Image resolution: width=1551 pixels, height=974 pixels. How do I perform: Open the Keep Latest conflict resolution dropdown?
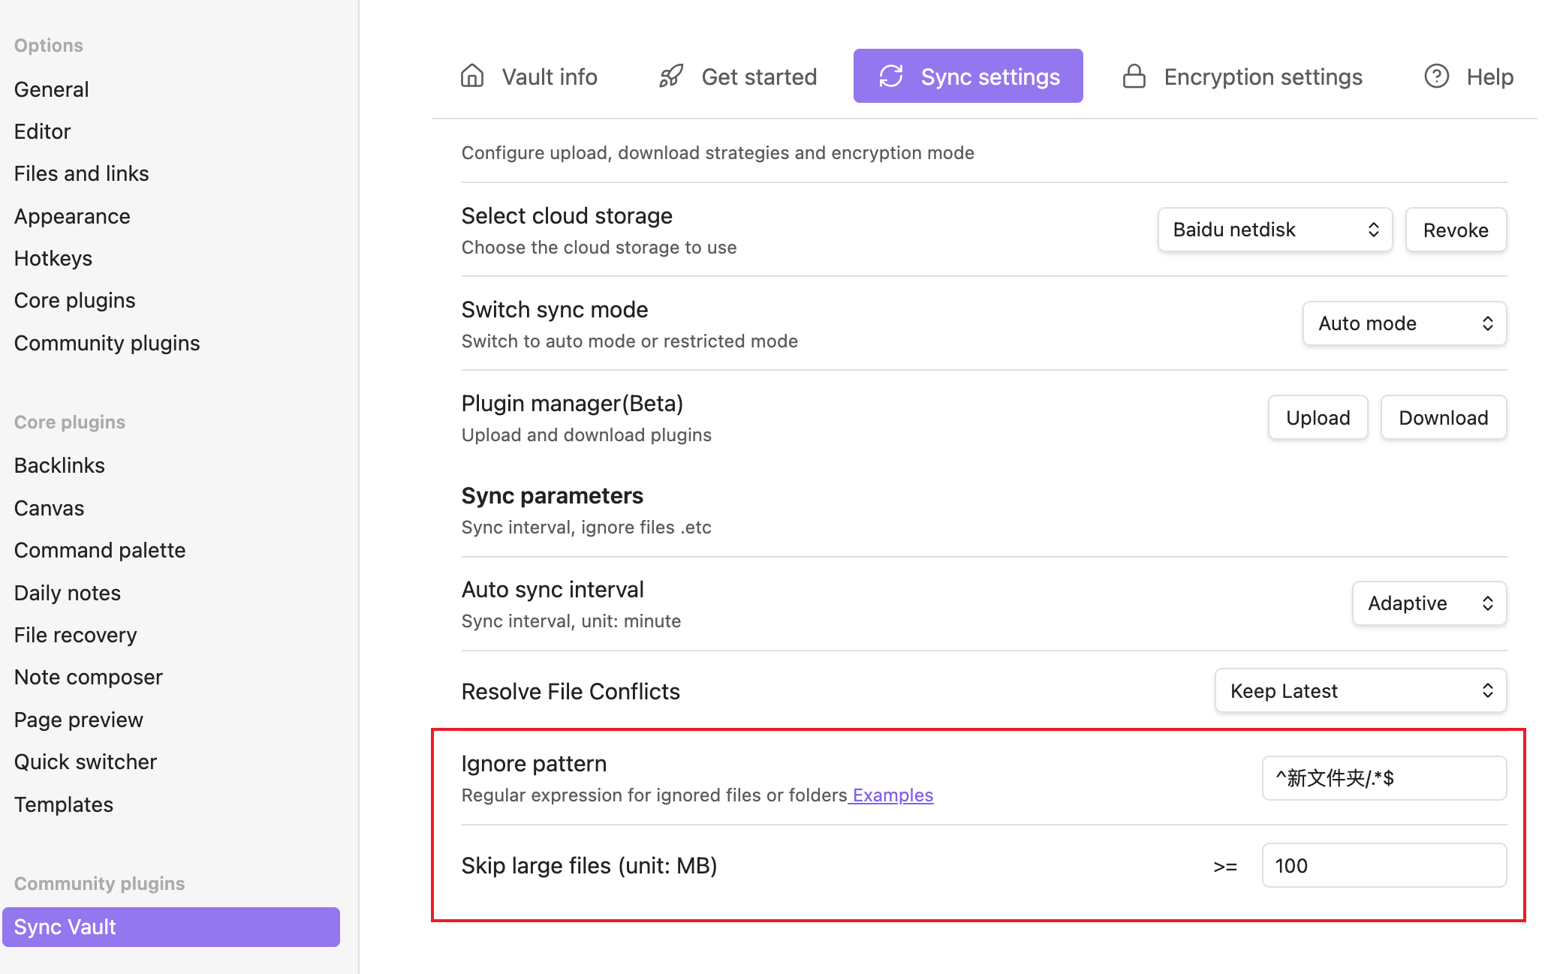click(x=1360, y=690)
